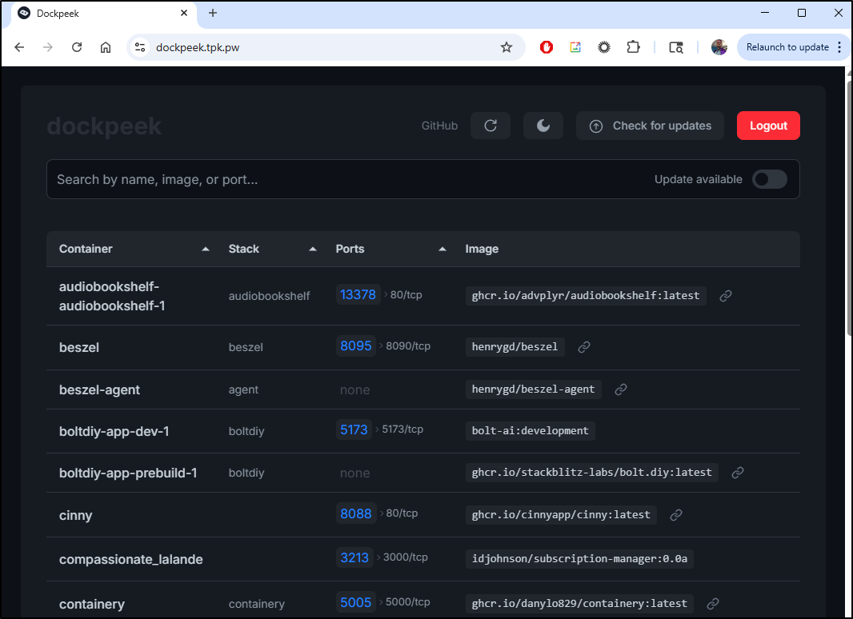The image size is (853, 619).
Task: Navigate back in the browser
Action: tap(19, 47)
